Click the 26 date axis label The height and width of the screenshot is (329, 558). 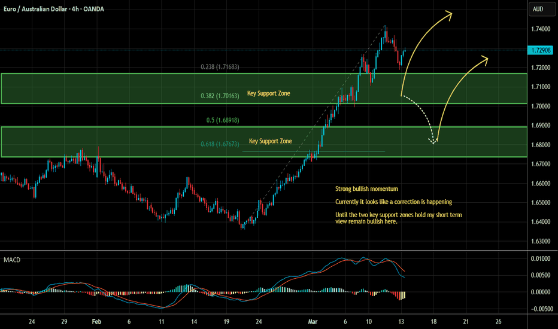click(498, 322)
